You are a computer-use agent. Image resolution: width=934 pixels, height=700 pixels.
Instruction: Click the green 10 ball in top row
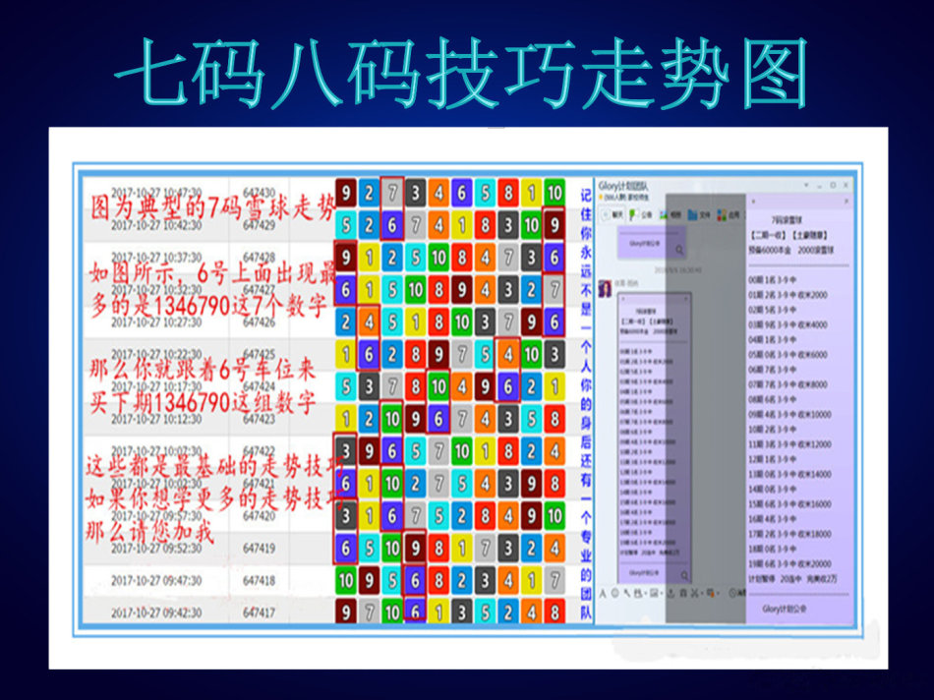[555, 193]
